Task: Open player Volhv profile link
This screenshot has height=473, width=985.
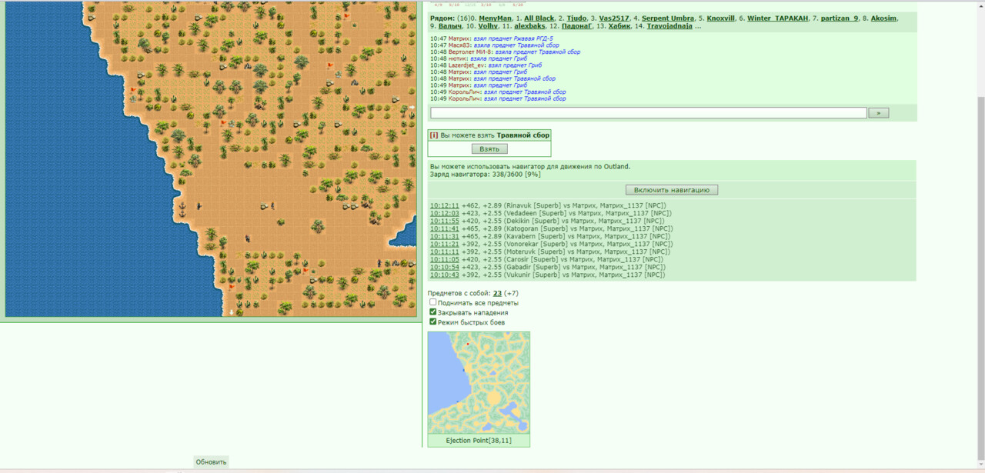Action: tap(488, 26)
